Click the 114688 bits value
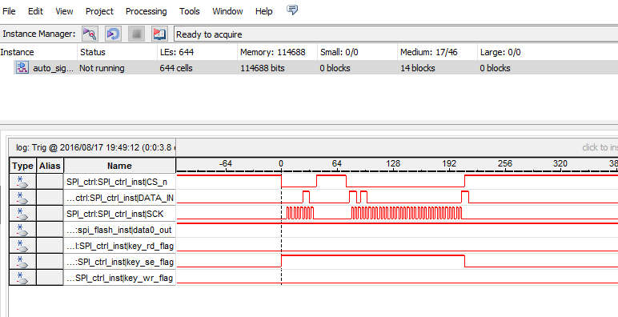This screenshot has height=317, width=618. [x=262, y=68]
